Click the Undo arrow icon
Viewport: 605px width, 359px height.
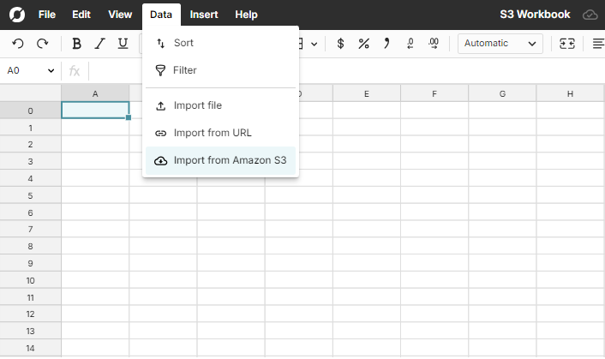[18, 44]
